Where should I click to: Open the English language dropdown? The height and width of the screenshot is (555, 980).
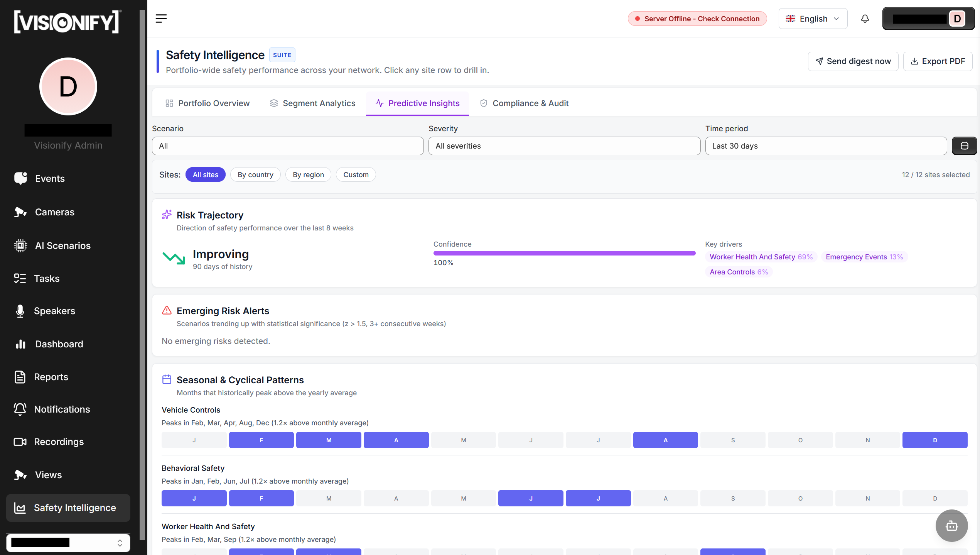click(813, 19)
